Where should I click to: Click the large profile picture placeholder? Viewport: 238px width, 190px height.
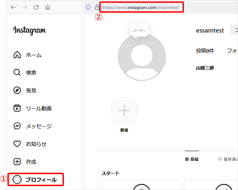coord(142,57)
